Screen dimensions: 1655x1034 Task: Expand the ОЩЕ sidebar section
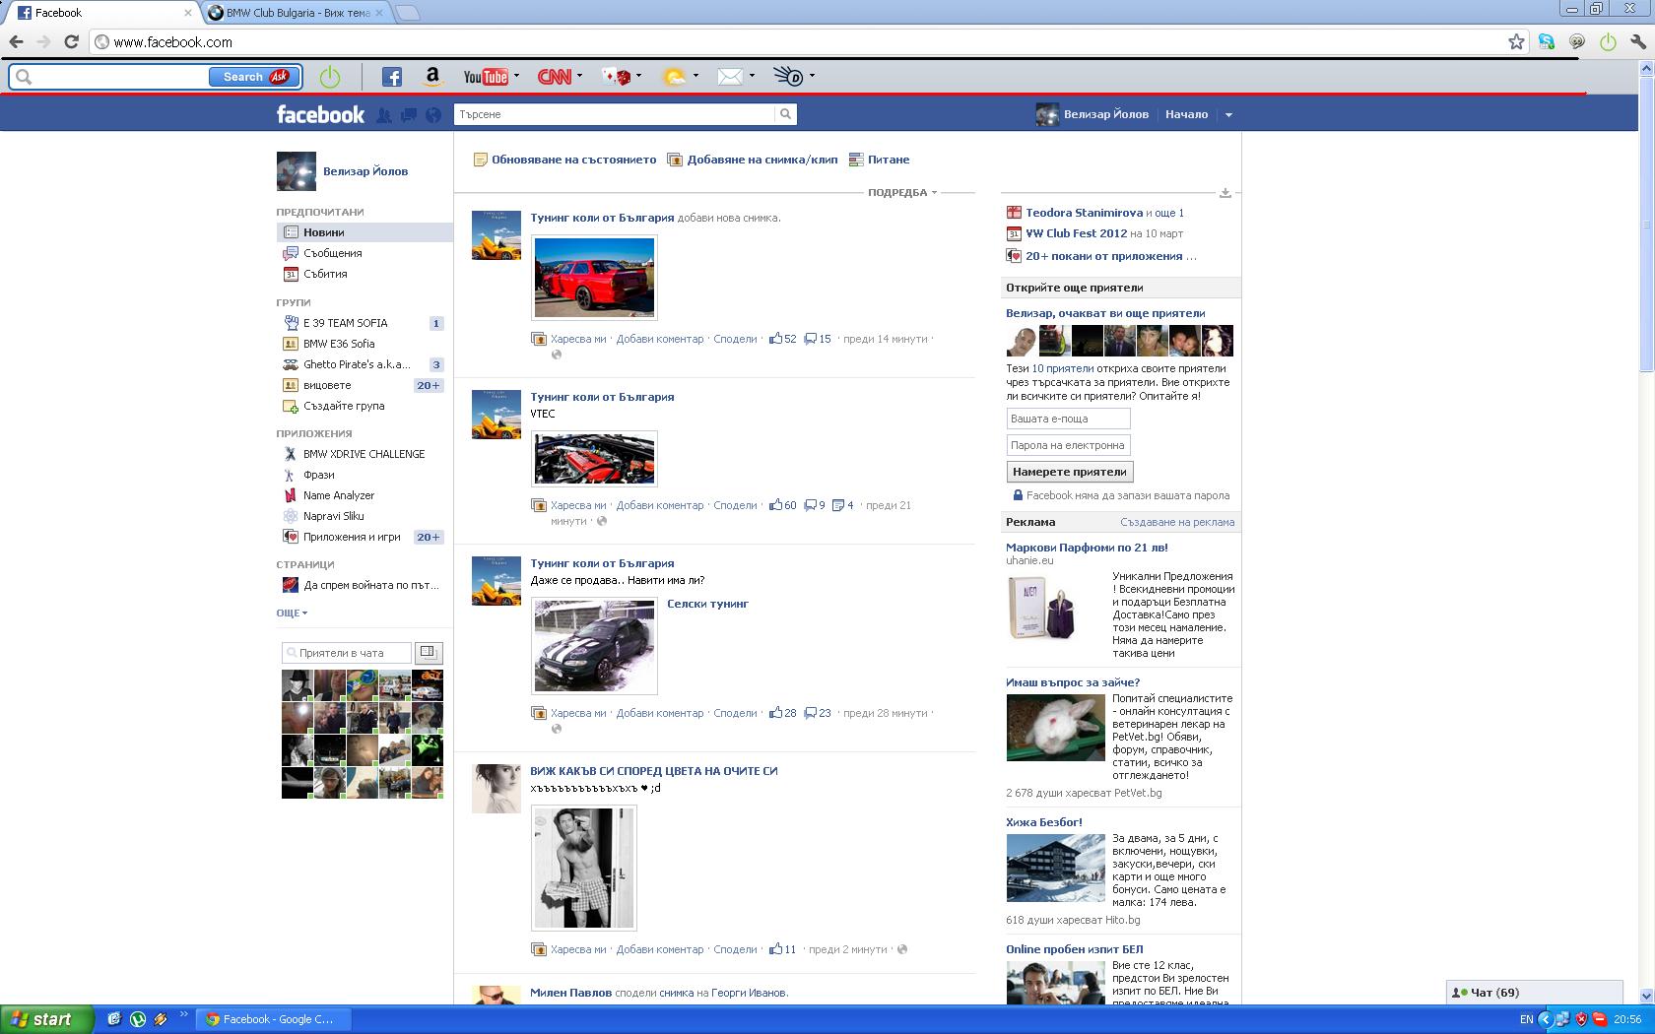[292, 613]
